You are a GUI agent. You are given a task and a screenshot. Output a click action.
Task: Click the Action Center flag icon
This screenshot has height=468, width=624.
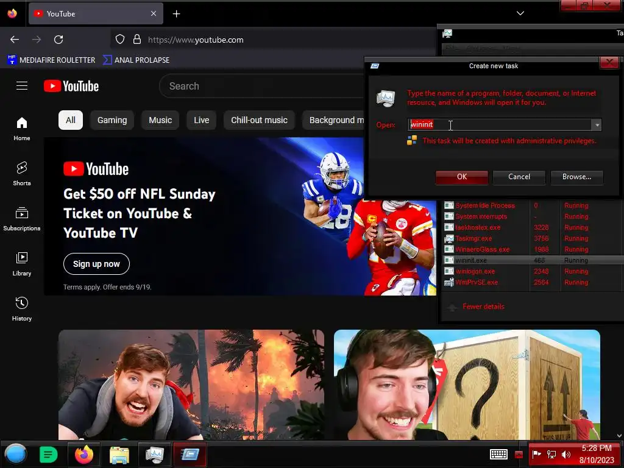click(536, 454)
